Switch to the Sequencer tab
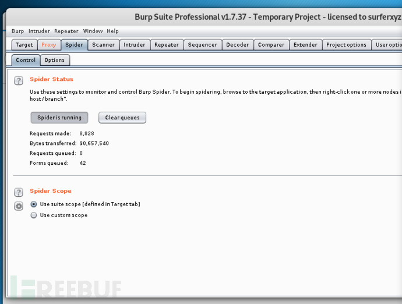The height and width of the screenshot is (304, 402). (203, 45)
